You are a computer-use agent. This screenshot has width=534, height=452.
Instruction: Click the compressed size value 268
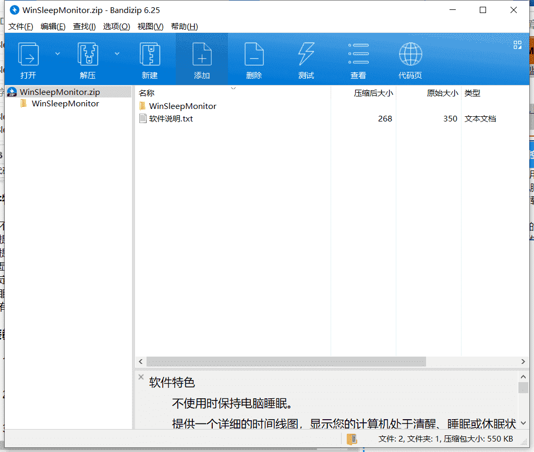[385, 119]
